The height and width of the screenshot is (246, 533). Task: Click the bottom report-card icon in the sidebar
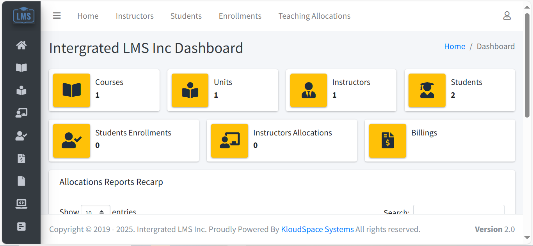point(21,226)
